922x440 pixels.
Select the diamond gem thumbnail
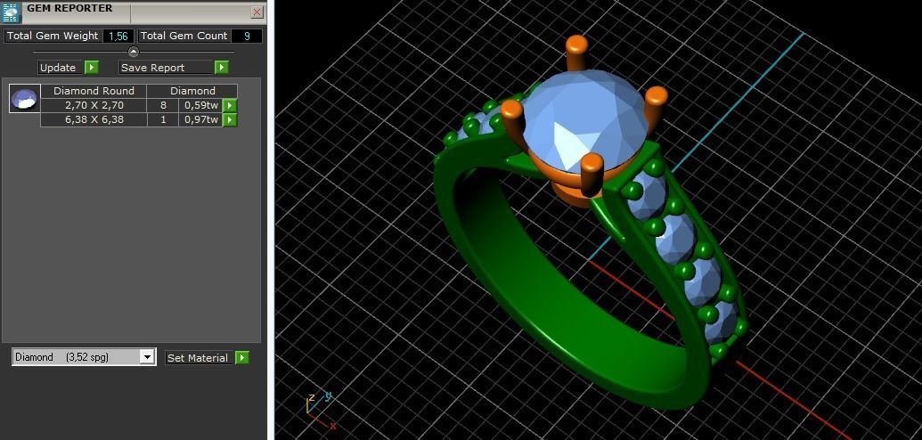click(25, 98)
